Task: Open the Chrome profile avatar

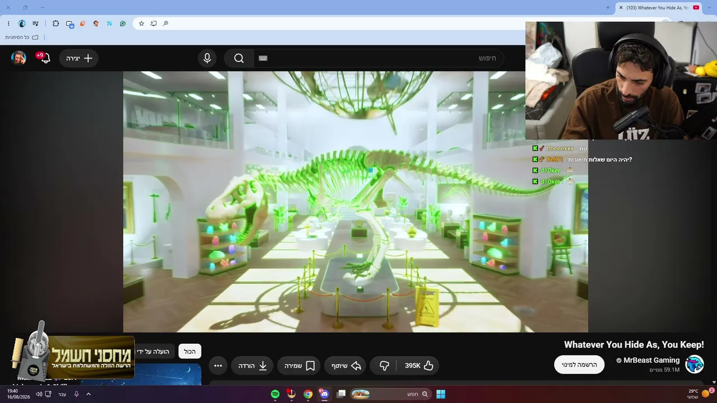Action: [22, 24]
